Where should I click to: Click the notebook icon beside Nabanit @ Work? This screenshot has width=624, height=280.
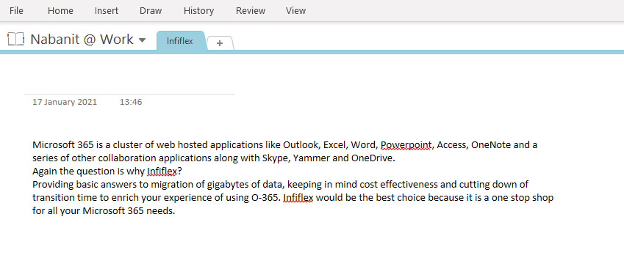16,39
